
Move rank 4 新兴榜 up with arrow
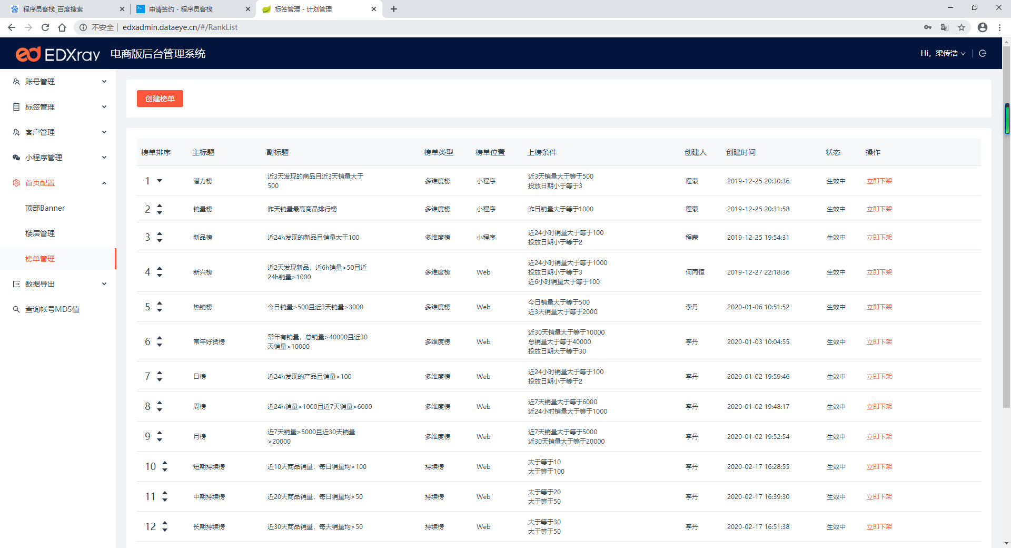point(160,269)
